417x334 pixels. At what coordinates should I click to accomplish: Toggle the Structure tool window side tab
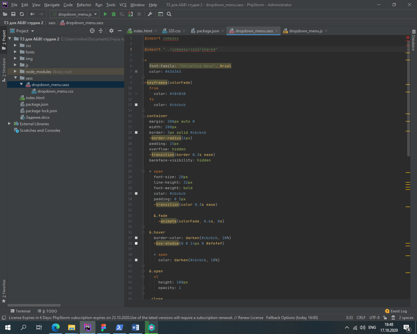click(x=4, y=69)
